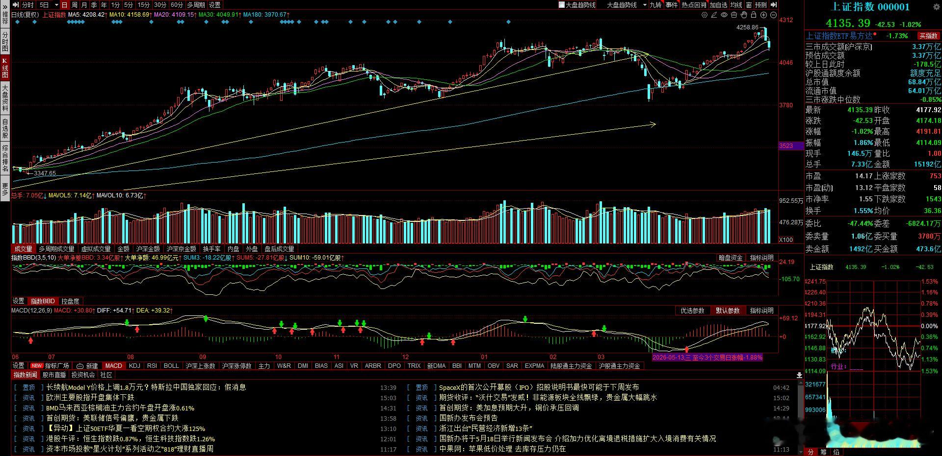Screen dimensions: 942x456
Task: Click the red 买指数 button
Action: [x=928, y=36]
